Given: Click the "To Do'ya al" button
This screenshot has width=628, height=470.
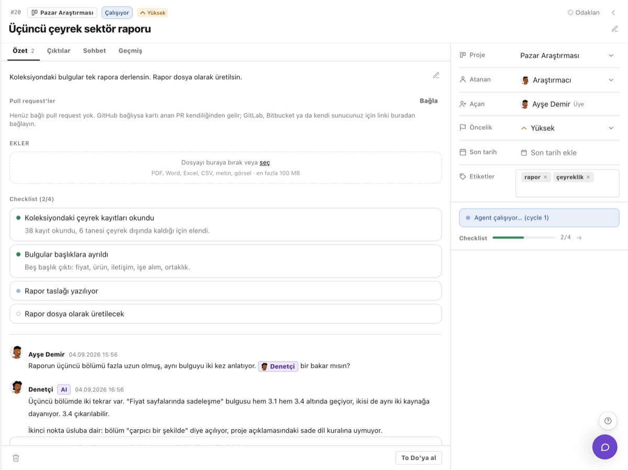Looking at the screenshot, I should click(419, 458).
